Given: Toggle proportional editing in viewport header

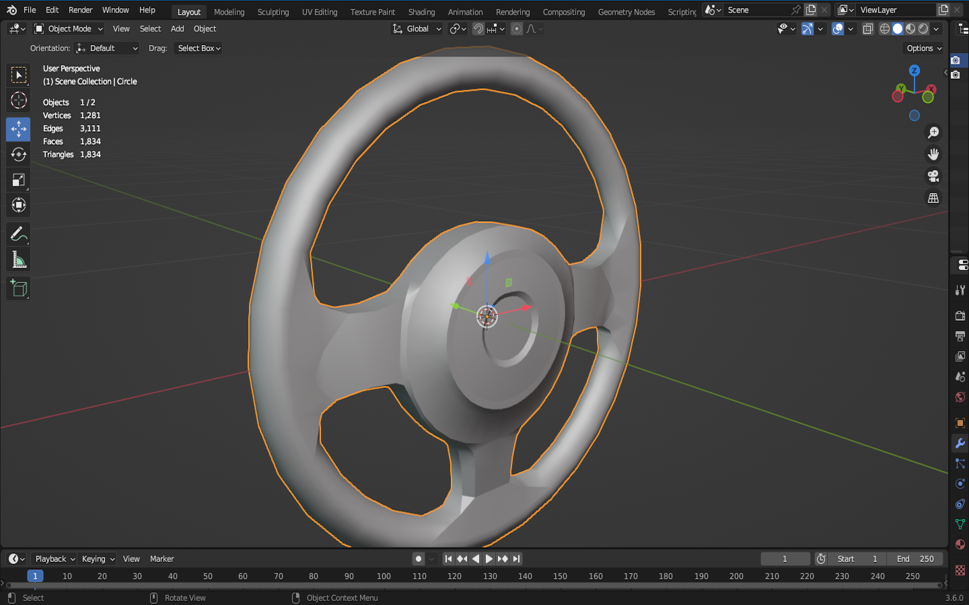Looking at the screenshot, I should (x=517, y=29).
